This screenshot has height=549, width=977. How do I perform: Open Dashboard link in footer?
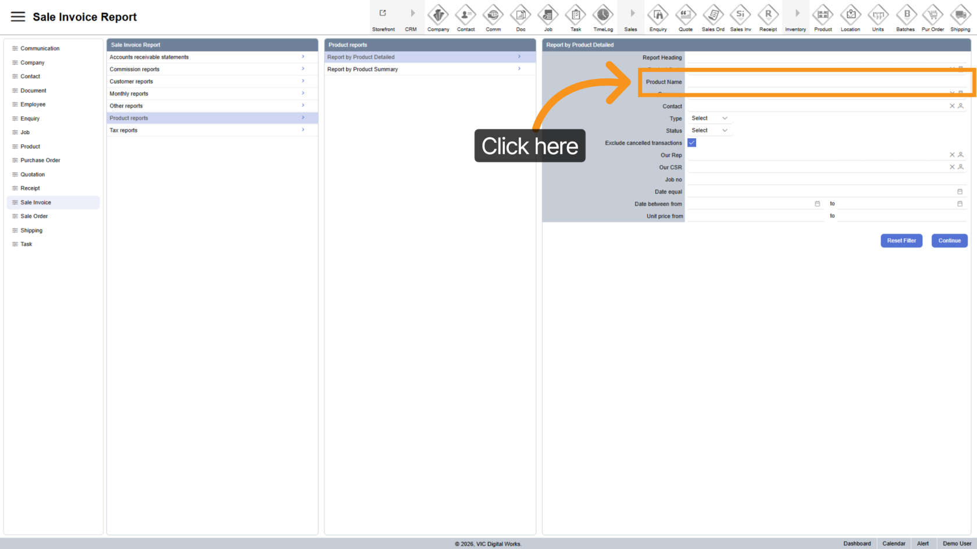(857, 544)
